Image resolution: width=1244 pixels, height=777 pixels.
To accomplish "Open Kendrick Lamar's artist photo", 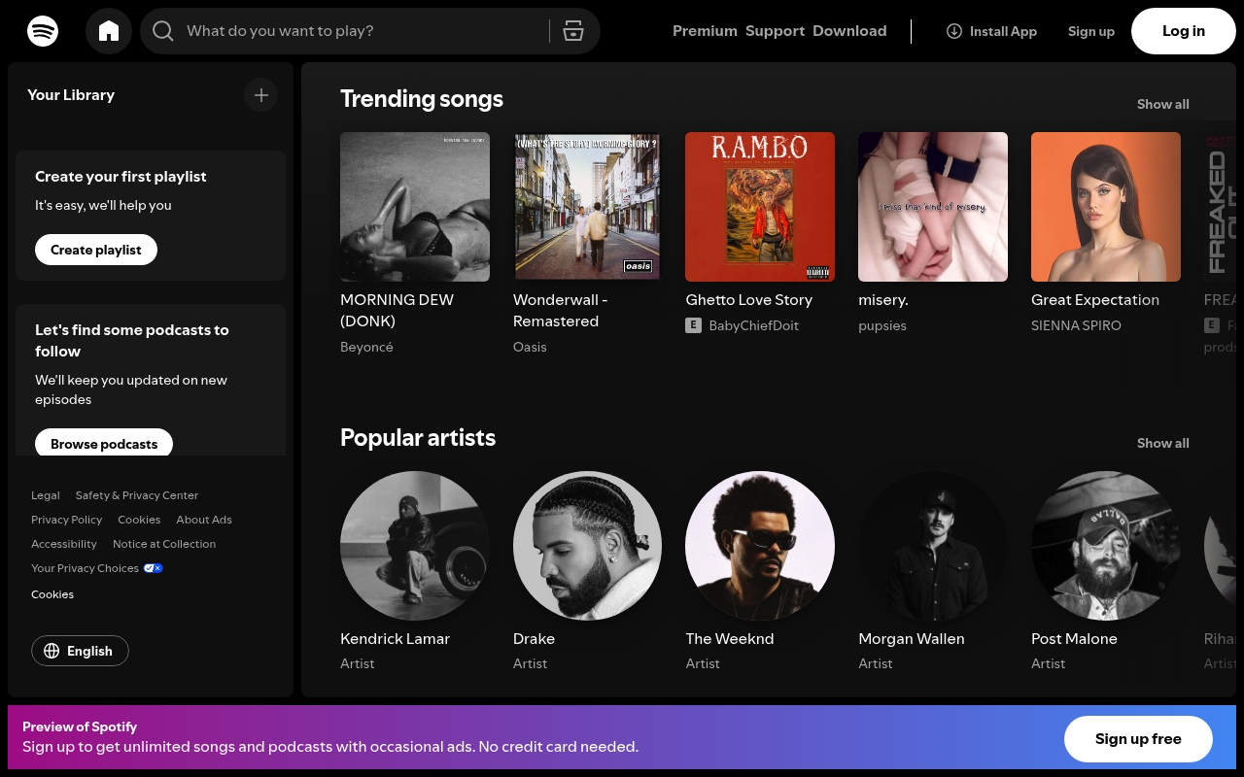I will click(x=415, y=546).
